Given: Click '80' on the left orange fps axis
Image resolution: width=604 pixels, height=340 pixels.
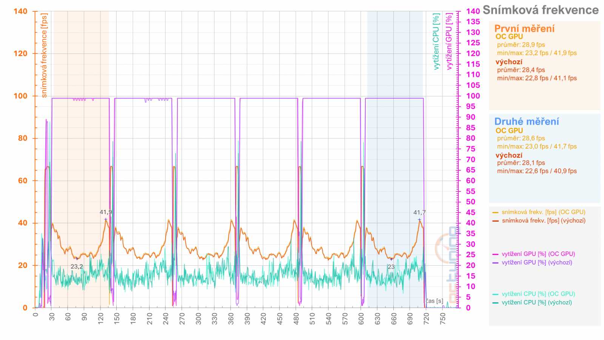Looking at the screenshot, I should coord(23,138).
